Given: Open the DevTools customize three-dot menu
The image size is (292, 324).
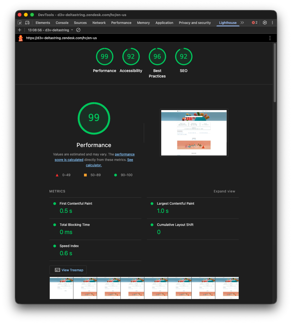Looking at the screenshot, I should 272,23.
